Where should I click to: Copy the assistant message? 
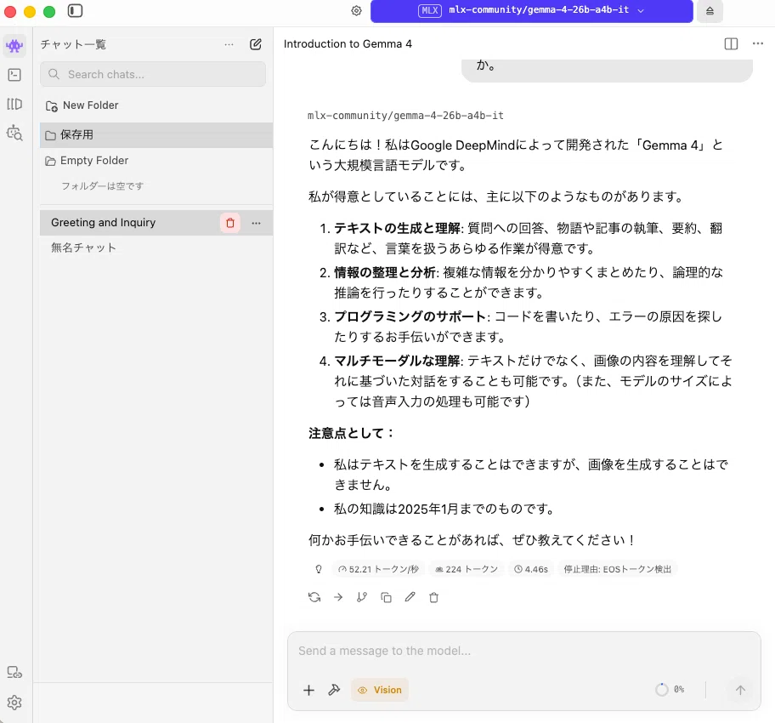386,597
